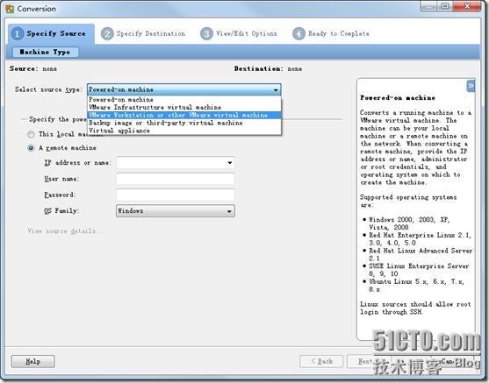Click the Powered-on machine help heading
Viewport: 489px width, 383px height.
(x=398, y=98)
